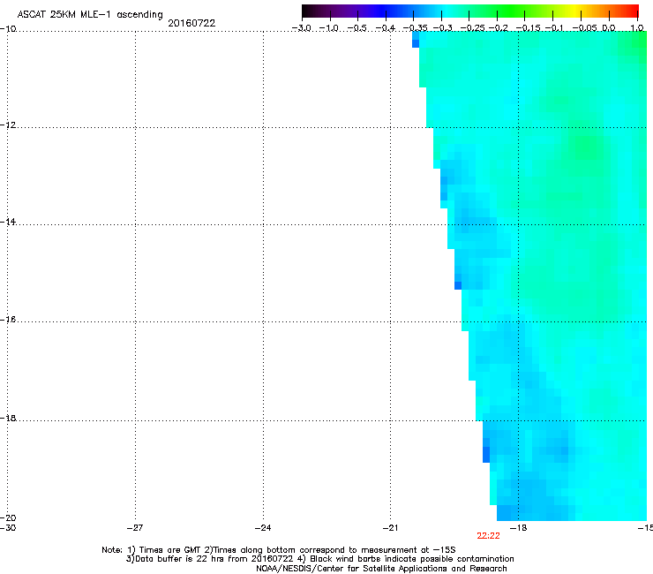Click the -0.5 label on the color scale
This screenshot has height=574, width=653.
(x=357, y=28)
